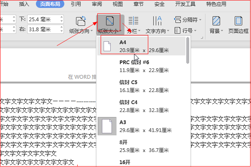
Task: Click the line number (行号) icon
Action: (177, 30)
